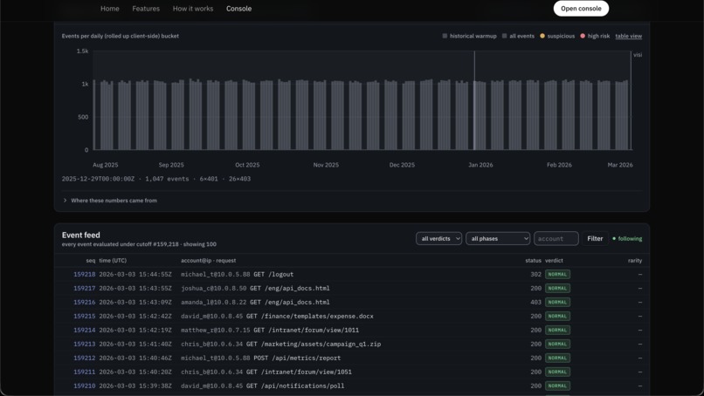
Task: Click the Oct 2025 axis label
Action: coord(247,165)
